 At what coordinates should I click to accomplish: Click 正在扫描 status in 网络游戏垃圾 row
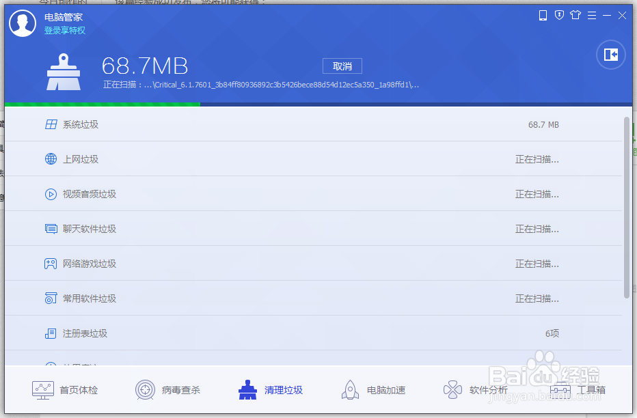[537, 264]
